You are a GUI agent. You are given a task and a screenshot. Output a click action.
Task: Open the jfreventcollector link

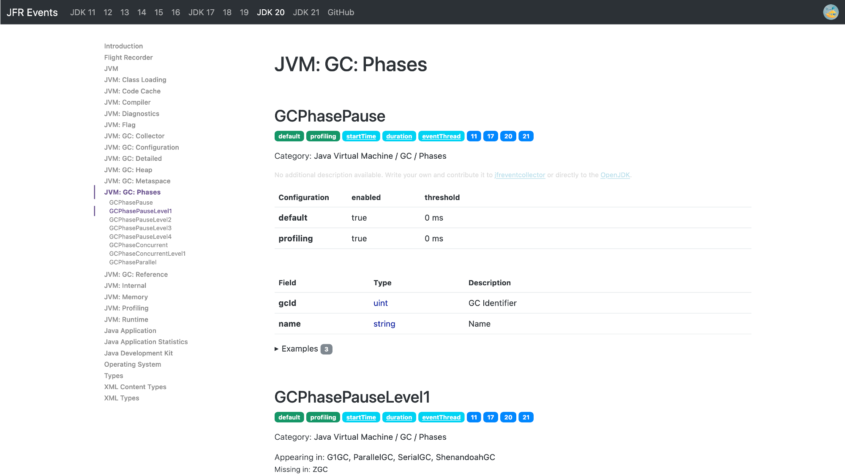[520, 175]
